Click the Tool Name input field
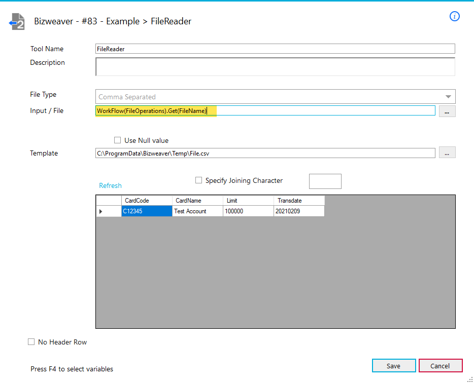The width and height of the screenshot is (474, 383). pos(275,49)
